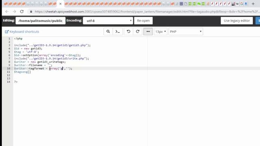Click line number 10 in the gutter
Viewport: 260px width, 146px height.
[9, 69]
